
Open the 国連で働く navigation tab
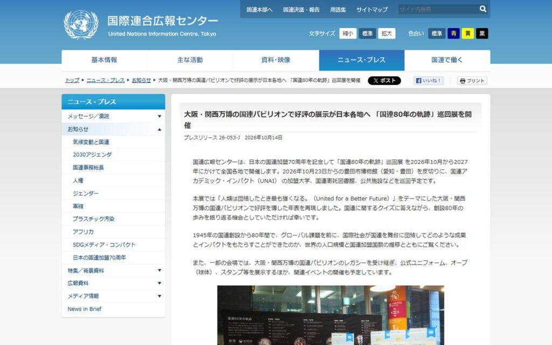(447, 60)
